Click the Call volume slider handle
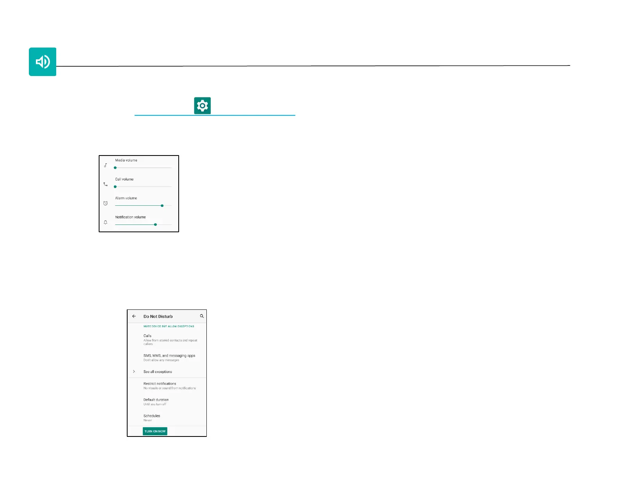Screen dimensions: 618x477 coord(115,187)
